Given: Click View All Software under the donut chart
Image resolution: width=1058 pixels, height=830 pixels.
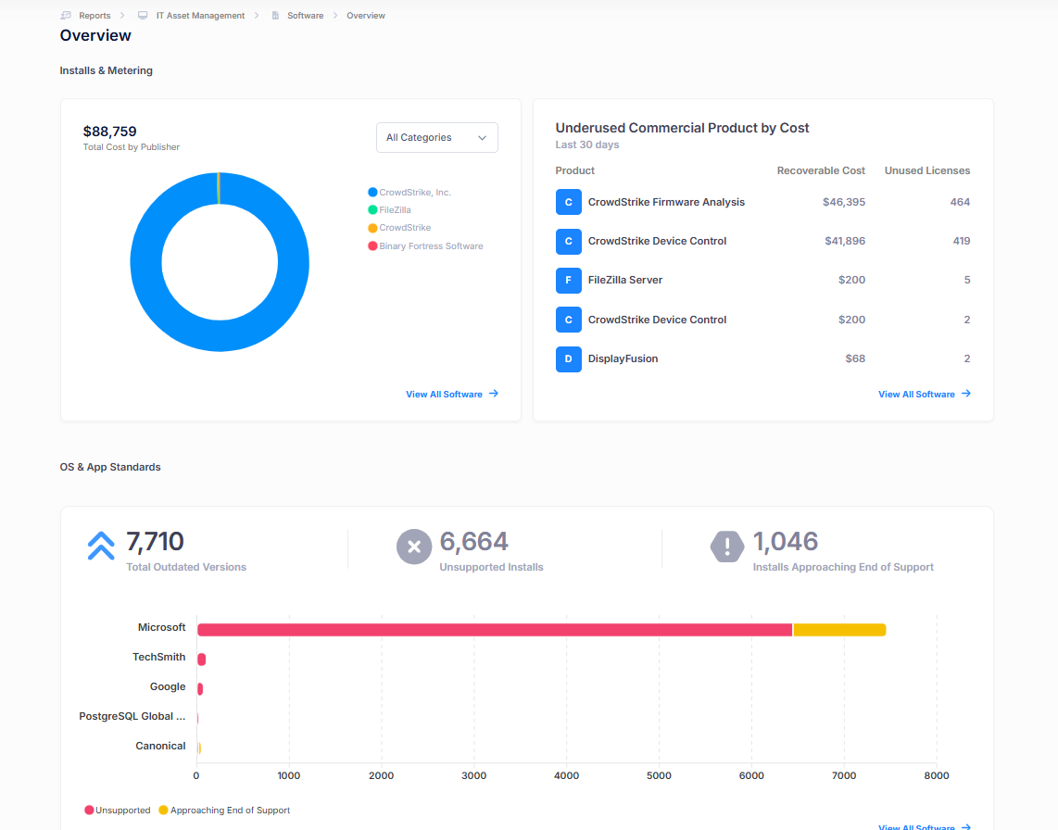Looking at the screenshot, I should pos(452,394).
